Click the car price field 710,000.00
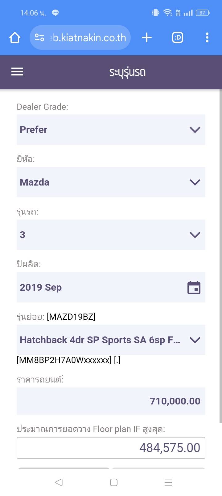The height and width of the screenshot is (496, 222). [x=111, y=401]
